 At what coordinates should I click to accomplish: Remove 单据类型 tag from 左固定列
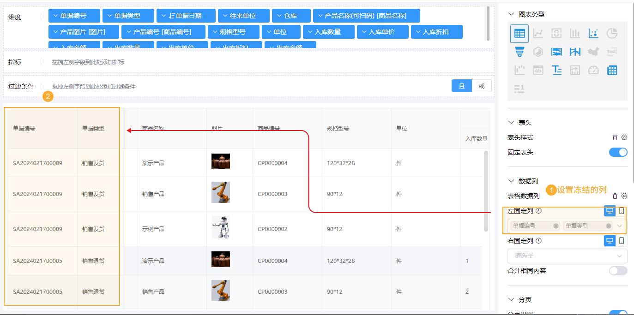tap(609, 226)
